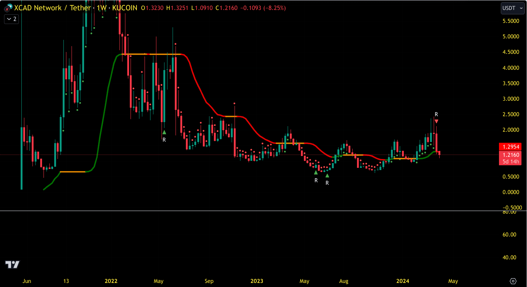This screenshot has width=527, height=287.
Task: Click the TradingView logo
Action: [x=12, y=264]
